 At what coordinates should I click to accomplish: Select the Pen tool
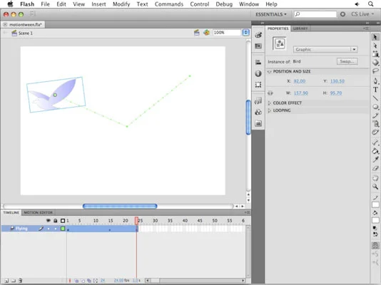click(x=375, y=81)
